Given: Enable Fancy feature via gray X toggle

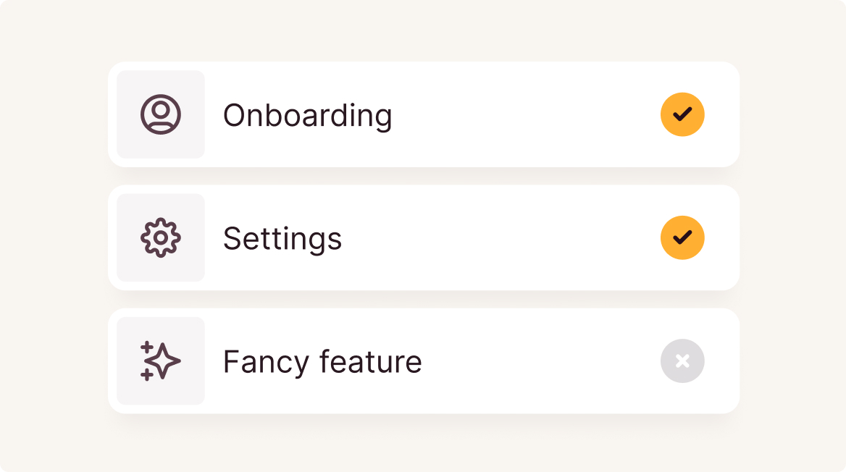Looking at the screenshot, I should pos(682,361).
